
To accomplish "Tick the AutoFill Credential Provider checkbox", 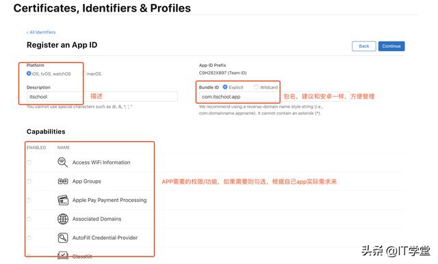I will click(29, 237).
